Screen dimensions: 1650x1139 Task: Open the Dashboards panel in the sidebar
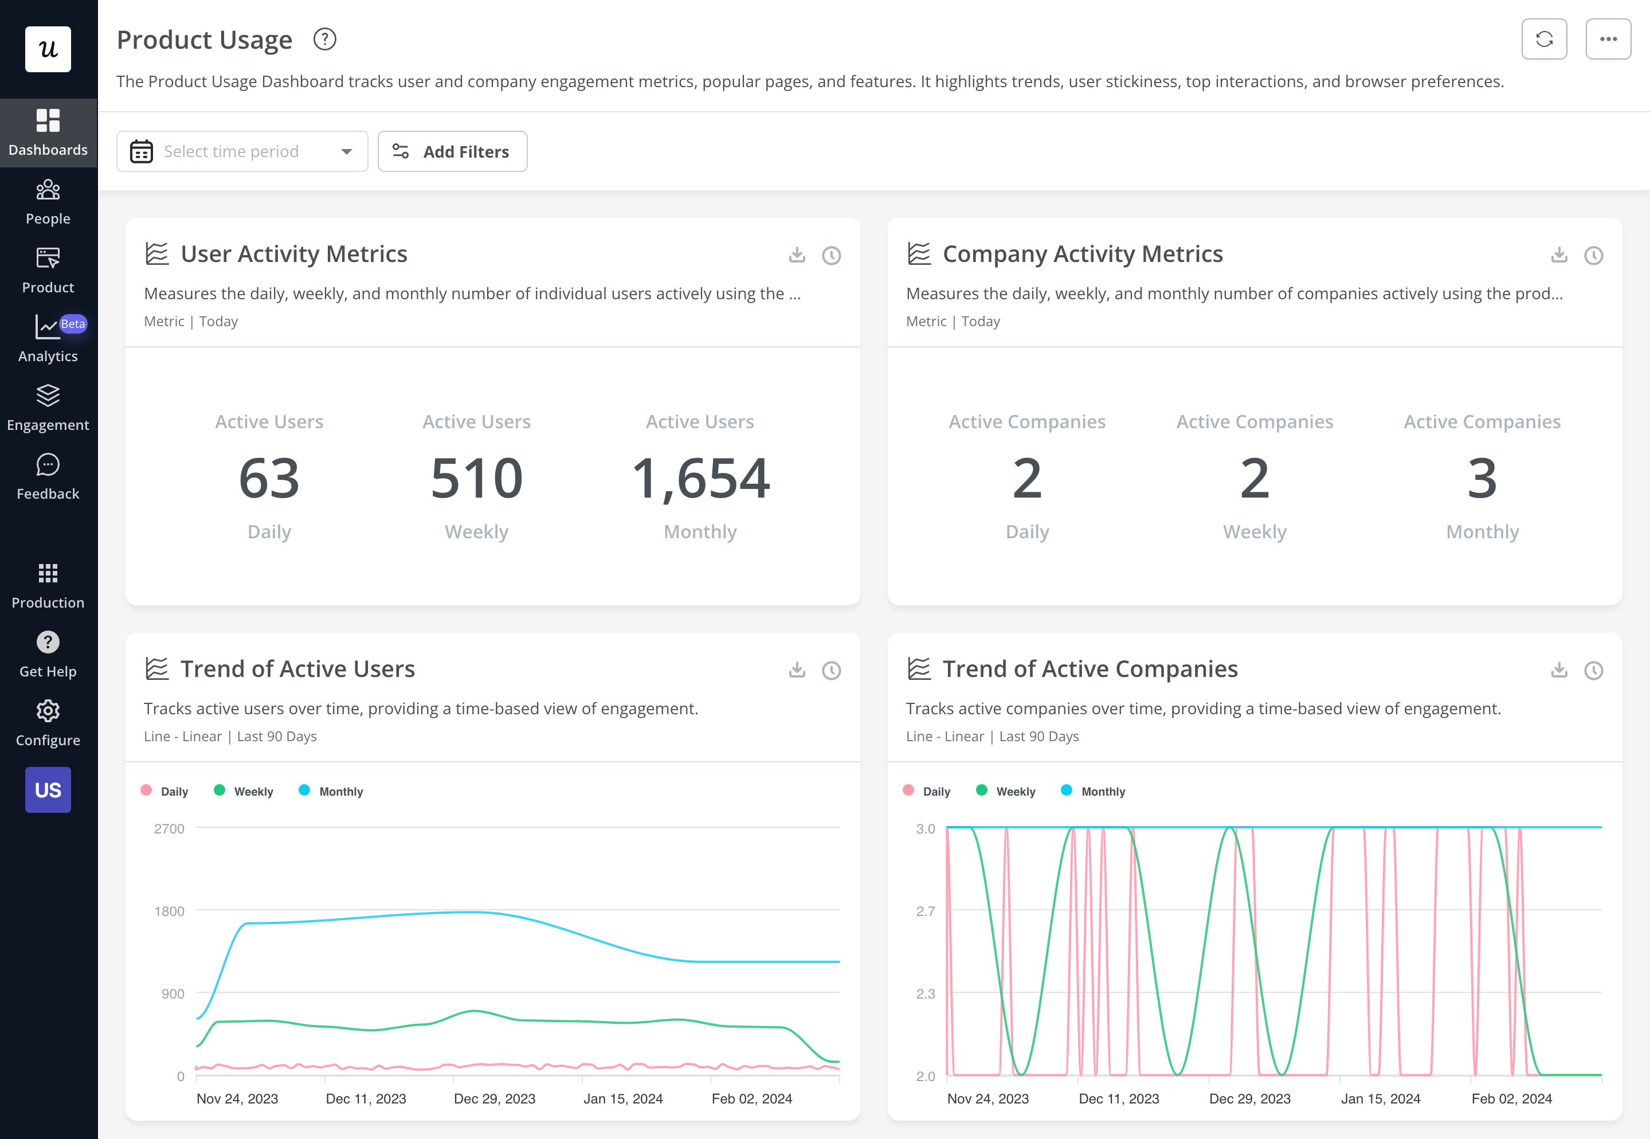click(48, 132)
